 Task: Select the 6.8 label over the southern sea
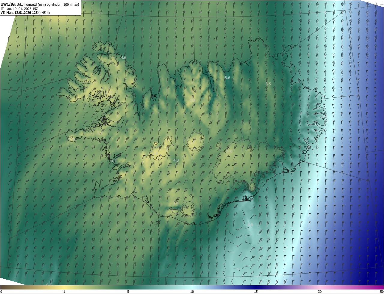[x=250, y=225]
